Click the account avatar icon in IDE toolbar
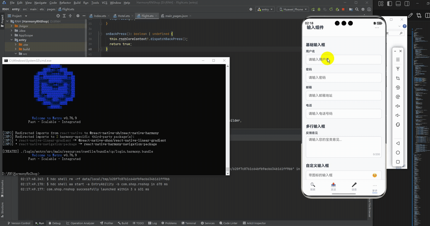 369,9
